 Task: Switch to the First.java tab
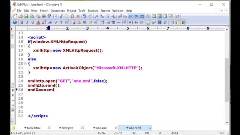coord(66,128)
